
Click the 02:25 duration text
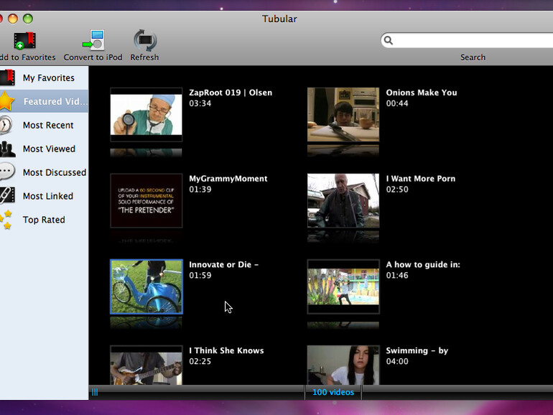point(200,361)
